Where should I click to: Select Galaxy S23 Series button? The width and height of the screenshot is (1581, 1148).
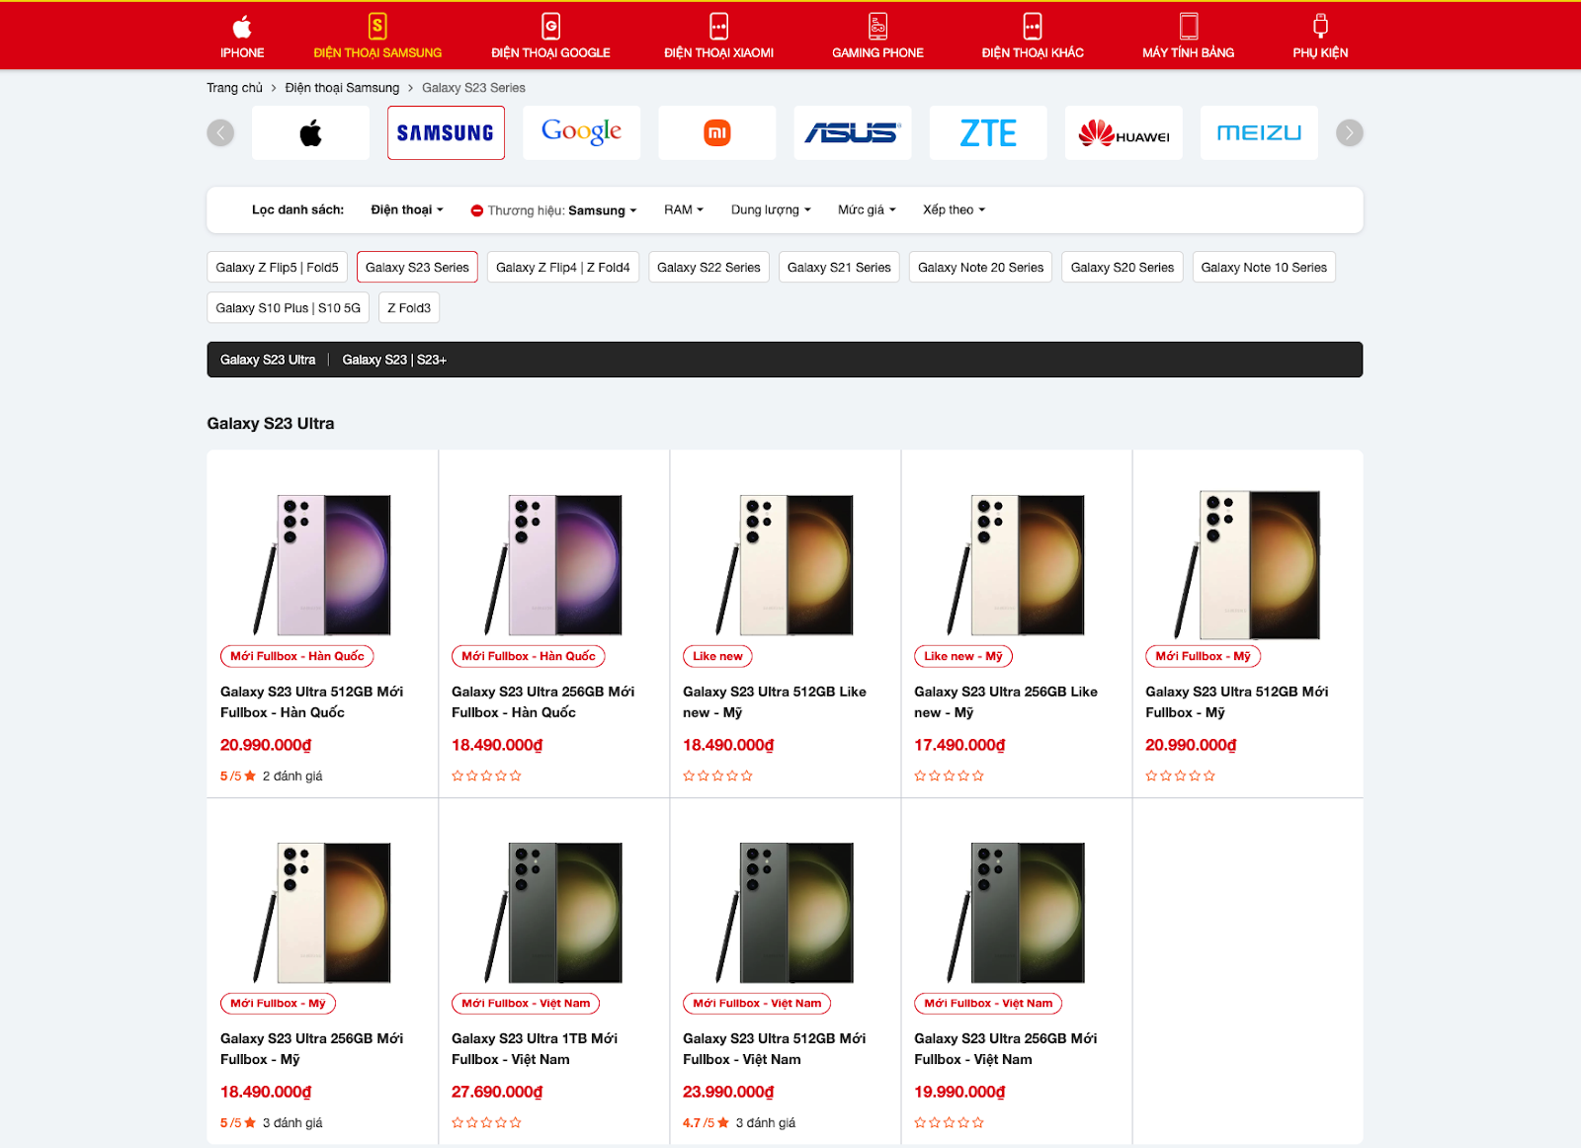(417, 267)
